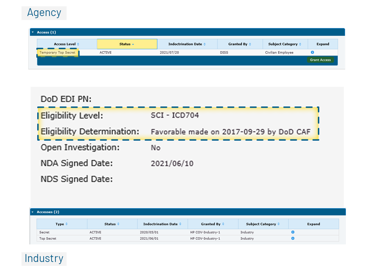Screen dimensions: 378x268
Task: Sort Accesses table by Granted By
Action: tap(213, 224)
